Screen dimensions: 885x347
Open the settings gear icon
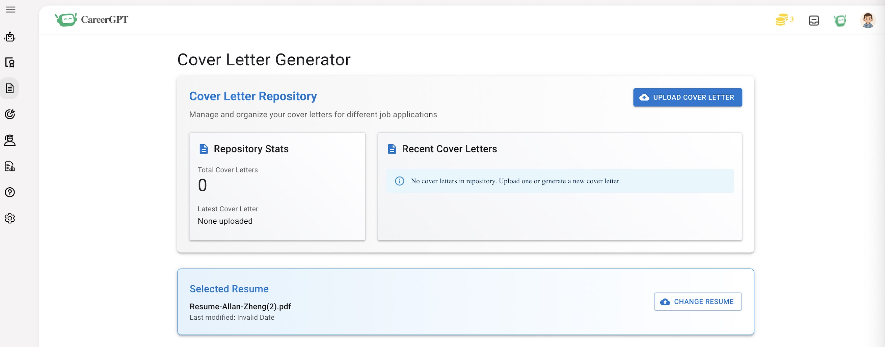9,218
